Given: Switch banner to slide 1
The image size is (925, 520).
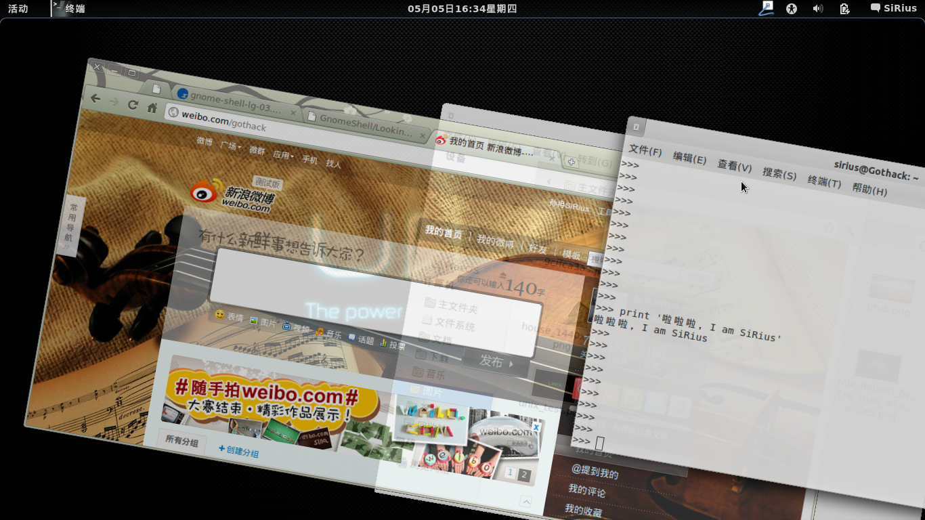Looking at the screenshot, I should [511, 473].
